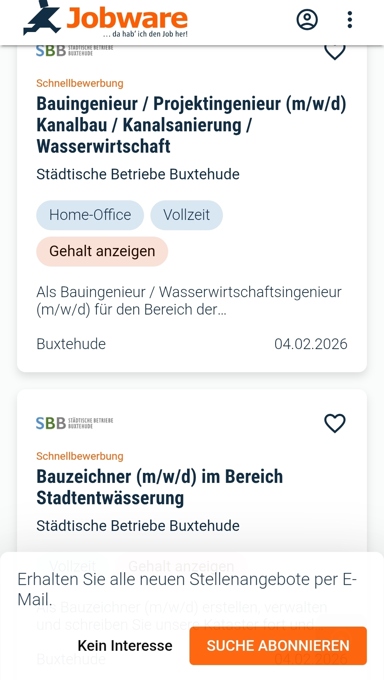Click the Schnellbewerbung label on Bauzeichner job
The height and width of the screenshot is (680, 384).
80,456
